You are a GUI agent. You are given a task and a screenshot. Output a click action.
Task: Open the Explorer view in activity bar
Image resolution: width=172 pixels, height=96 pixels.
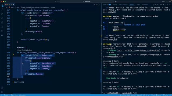pos(2,5)
